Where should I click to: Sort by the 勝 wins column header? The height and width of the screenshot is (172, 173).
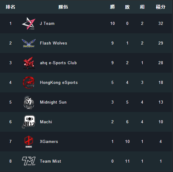coord(112,7)
